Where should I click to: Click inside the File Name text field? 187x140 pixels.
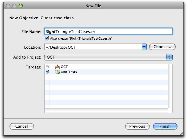tap(108, 32)
